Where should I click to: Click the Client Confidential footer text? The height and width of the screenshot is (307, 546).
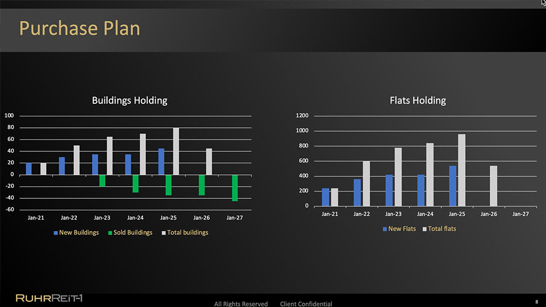(x=306, y=304)
